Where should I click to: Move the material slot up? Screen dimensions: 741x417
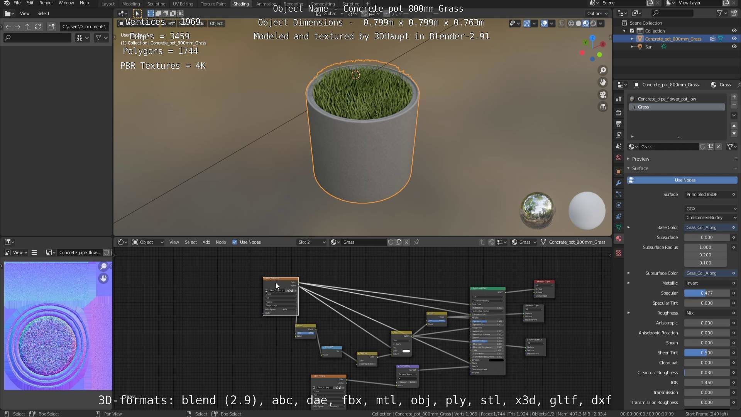pyautogui.click(x=734, y=126)
